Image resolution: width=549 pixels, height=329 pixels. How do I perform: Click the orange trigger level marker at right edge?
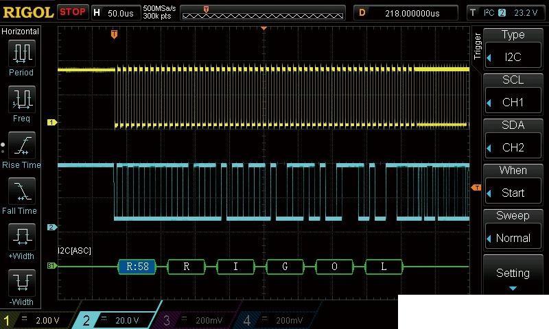tap(476, 187)
